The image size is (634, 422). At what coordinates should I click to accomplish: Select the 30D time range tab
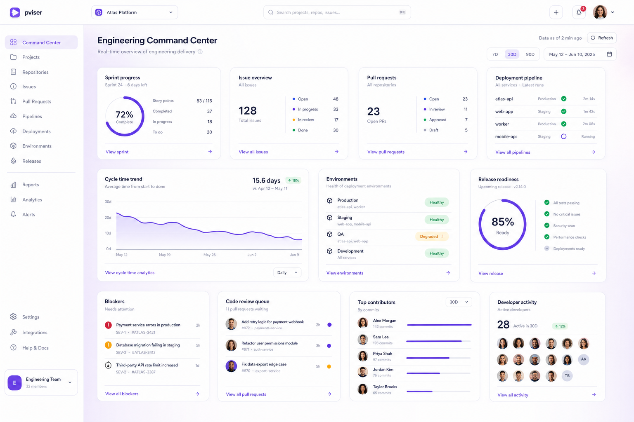[x=512, y=54]
